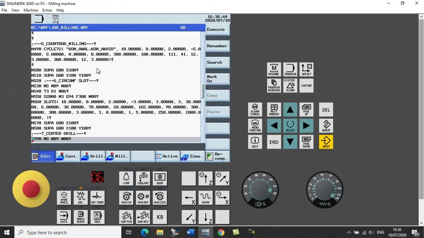This screenshot has width=424, height=238.
Task: Open the File menu
Action: point(4,10)
